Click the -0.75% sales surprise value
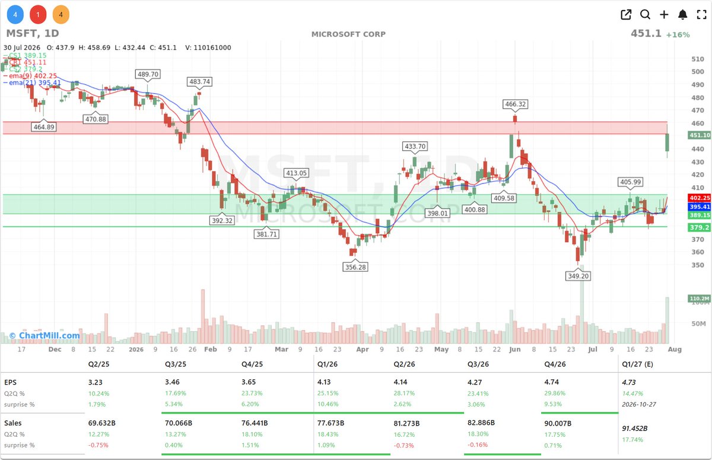This screenshot has height=460, width=712. tap(97, 445)
